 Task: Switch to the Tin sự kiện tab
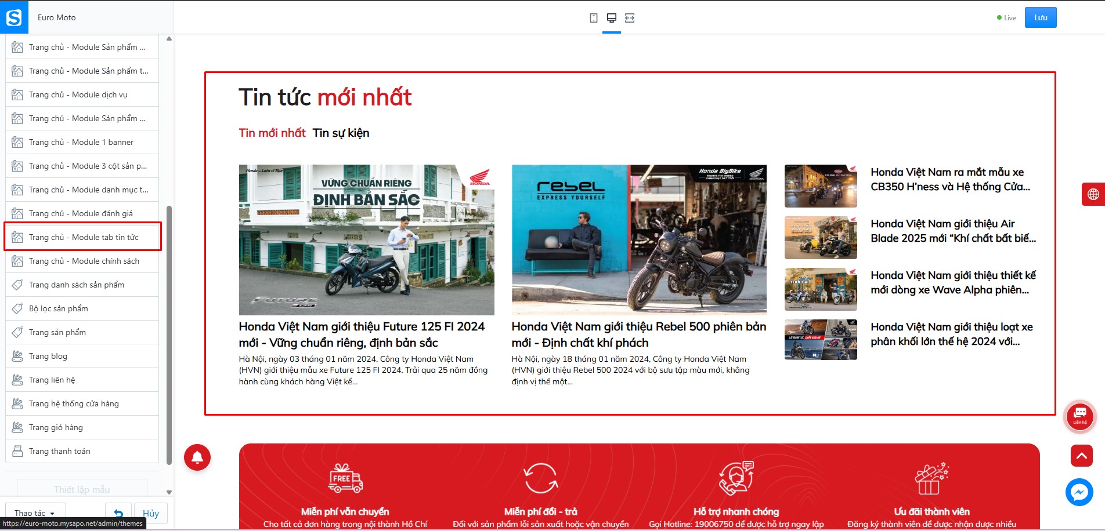tap(341, 133)
